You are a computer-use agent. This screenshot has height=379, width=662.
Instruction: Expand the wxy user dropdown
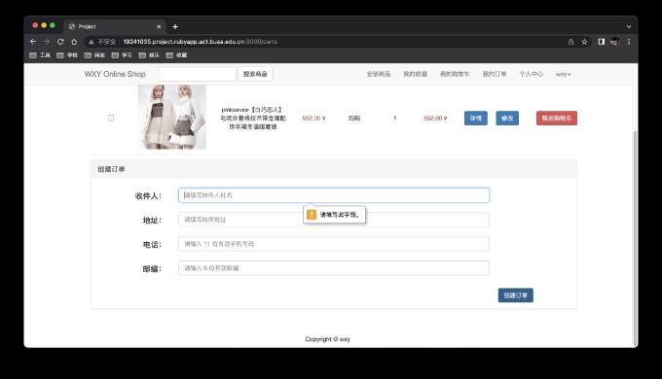point(564,74)
